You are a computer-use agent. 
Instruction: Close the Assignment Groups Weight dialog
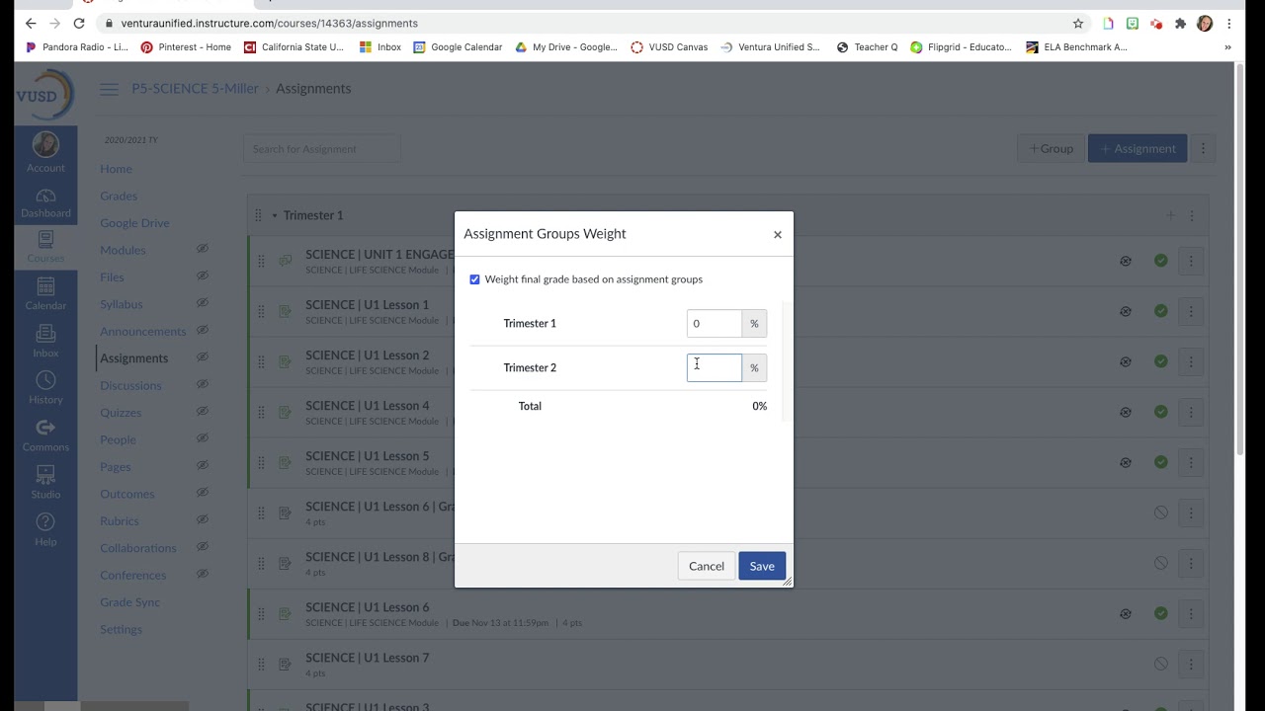pyautogui.click(x=778, y=235)
